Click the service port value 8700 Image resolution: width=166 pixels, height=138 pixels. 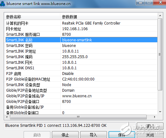tap(67, 34)
